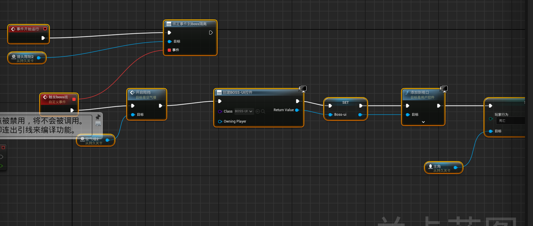Click exec input pin of 添加到视口

click(x=408, y=106)
